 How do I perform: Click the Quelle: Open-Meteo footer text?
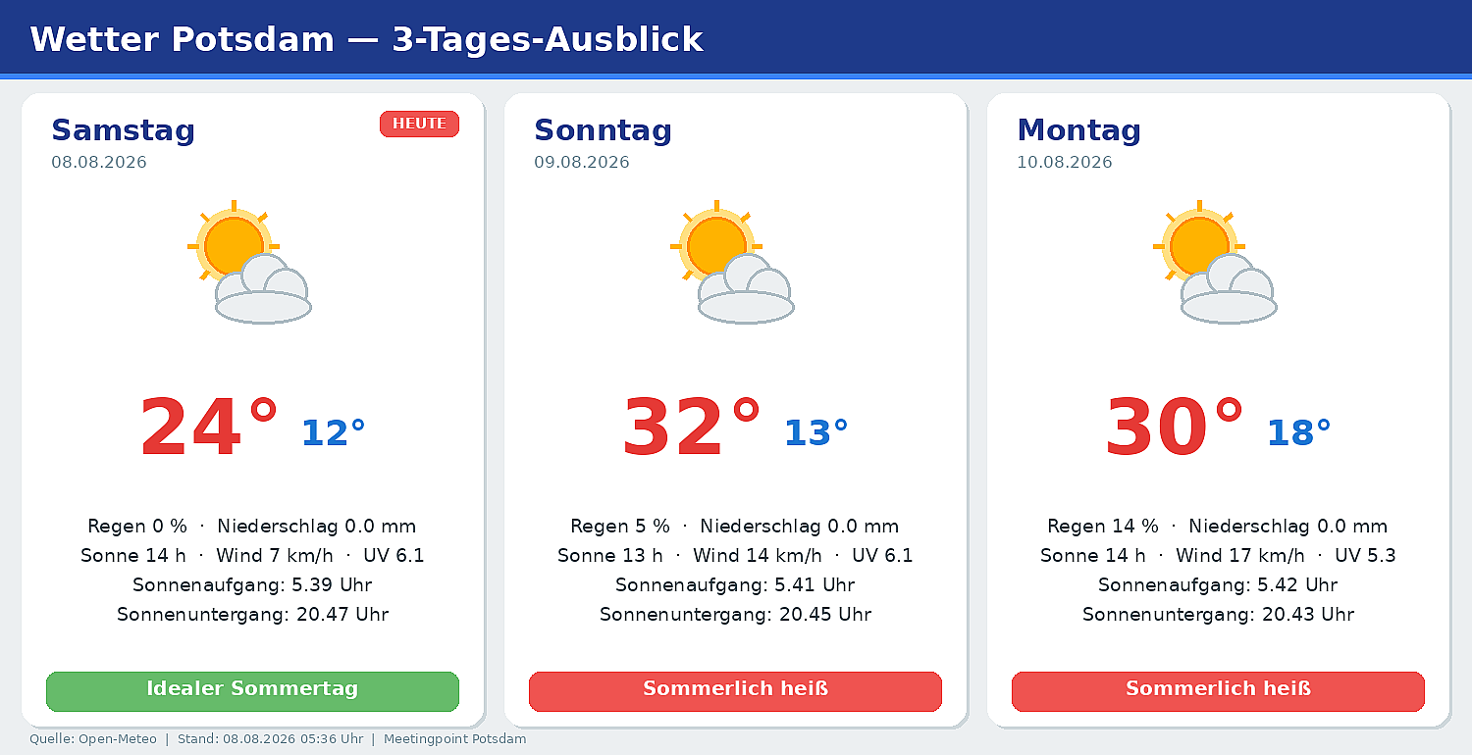point(93,739)
